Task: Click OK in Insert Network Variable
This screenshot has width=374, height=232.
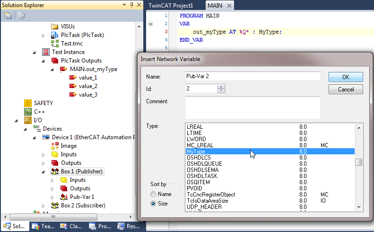Action: (346, 77)
